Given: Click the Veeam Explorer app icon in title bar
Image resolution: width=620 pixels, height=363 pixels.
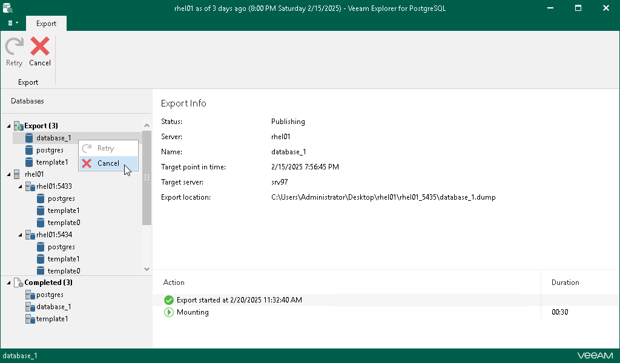Looking at the screenshot, I should click(x=8, y=8).
